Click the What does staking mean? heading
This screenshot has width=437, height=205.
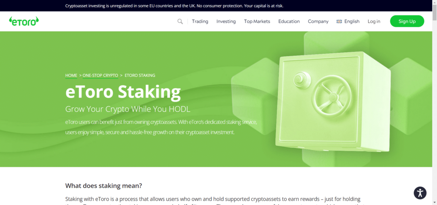tap(104, 185)
